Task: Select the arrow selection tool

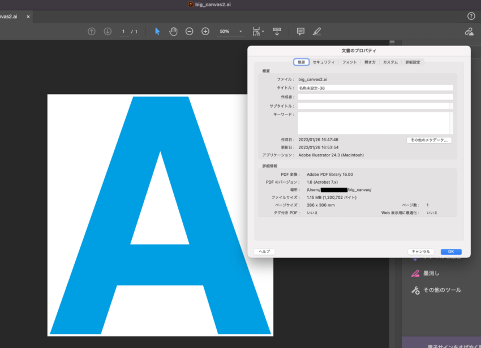Action: [157, 32]
